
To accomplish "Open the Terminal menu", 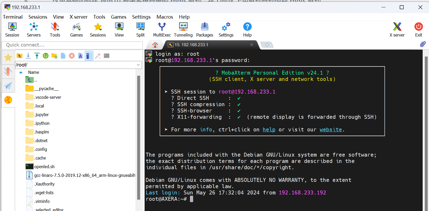I will [x=13, y=17].
